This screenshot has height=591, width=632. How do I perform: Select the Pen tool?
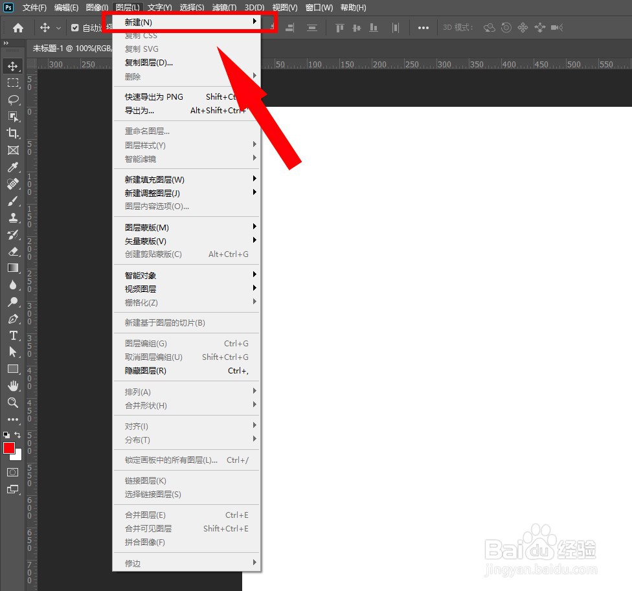pyautogui.click(x=13, y=319)
